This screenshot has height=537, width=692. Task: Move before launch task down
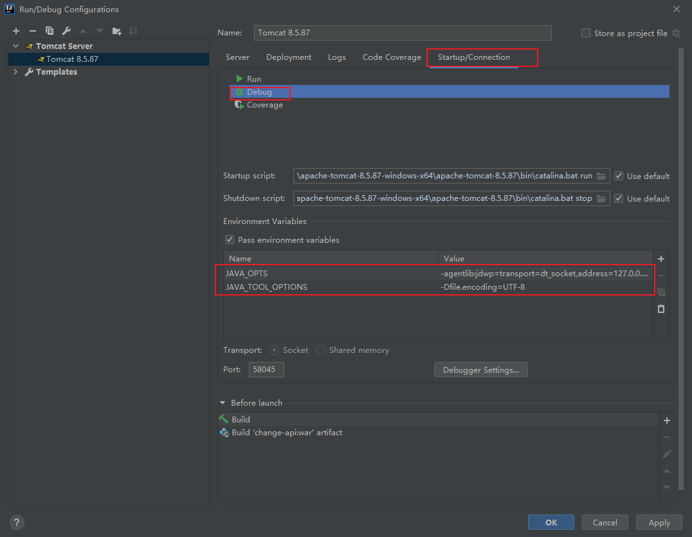coord(667,487)
